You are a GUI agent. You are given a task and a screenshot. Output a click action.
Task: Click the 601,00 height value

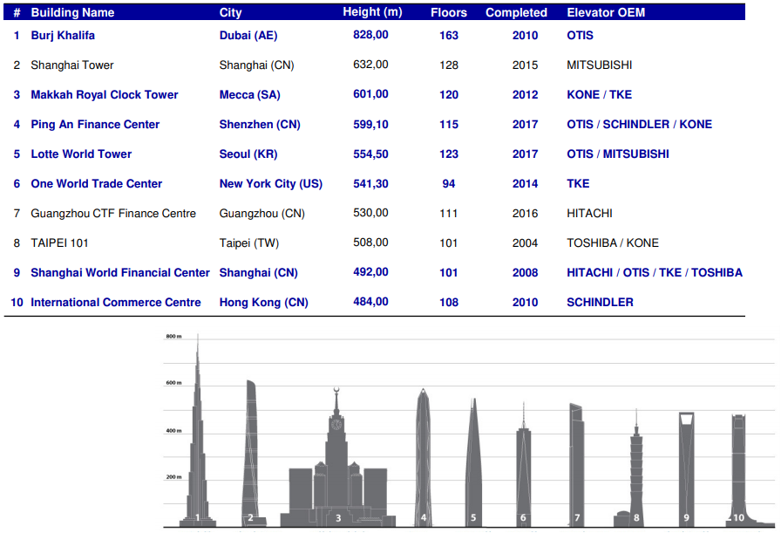pyautogui.click(x=370, y=94)
